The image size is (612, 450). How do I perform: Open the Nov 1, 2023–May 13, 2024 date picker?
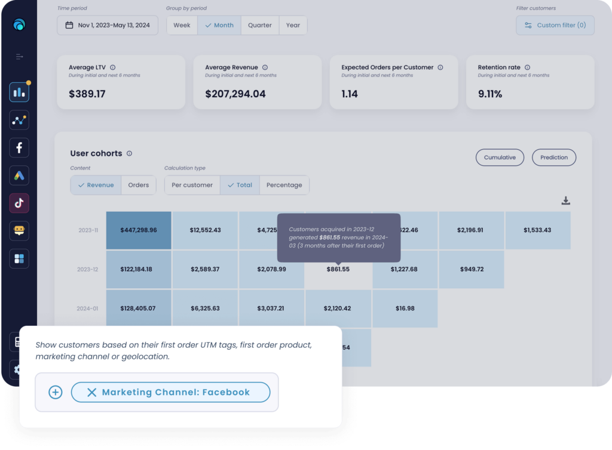pyautogui.click(x=107, y=25)
